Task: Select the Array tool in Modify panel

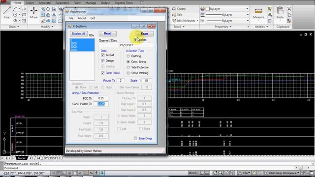Action: click(54, 21)
